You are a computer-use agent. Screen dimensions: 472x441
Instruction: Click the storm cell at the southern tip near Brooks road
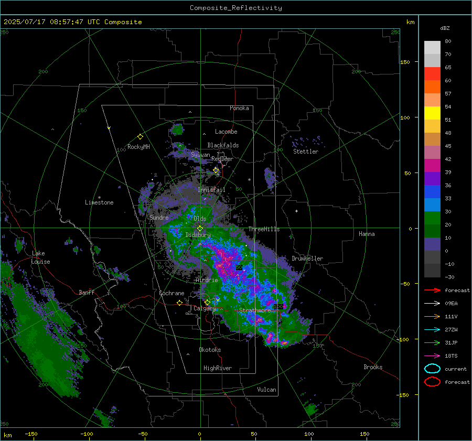coord(276,340)
